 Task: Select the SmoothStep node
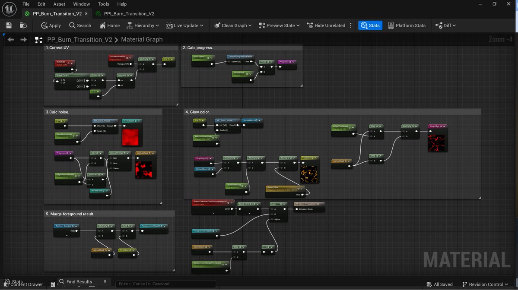point(120,161)
